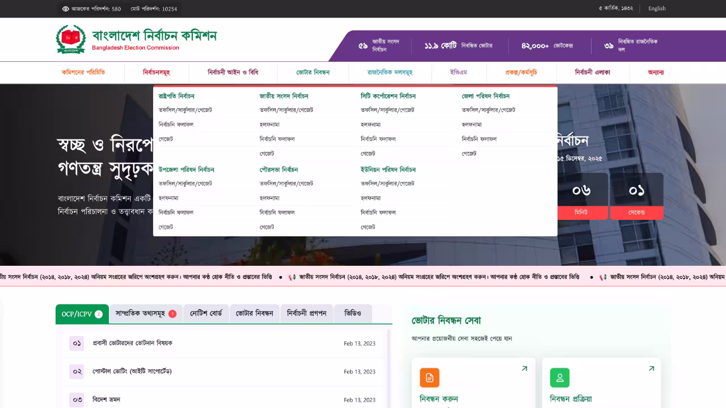Switch to the নির্বাচনী প্রগপন tab

click(307, 314)
